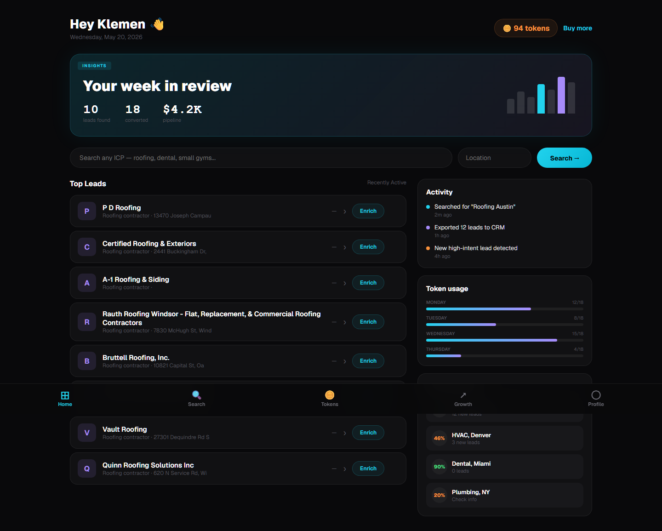Image resolution: width=662 pixels, height=531 pixels.
Task: Click the V avatar for Vault Roofing
Action: pos(87,433)
